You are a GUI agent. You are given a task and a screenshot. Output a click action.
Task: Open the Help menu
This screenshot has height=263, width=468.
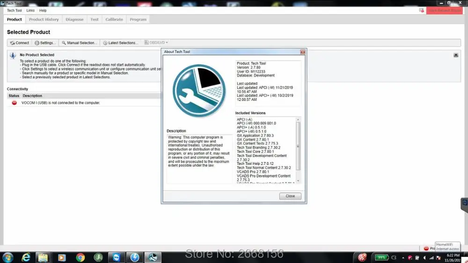point(43,10)
